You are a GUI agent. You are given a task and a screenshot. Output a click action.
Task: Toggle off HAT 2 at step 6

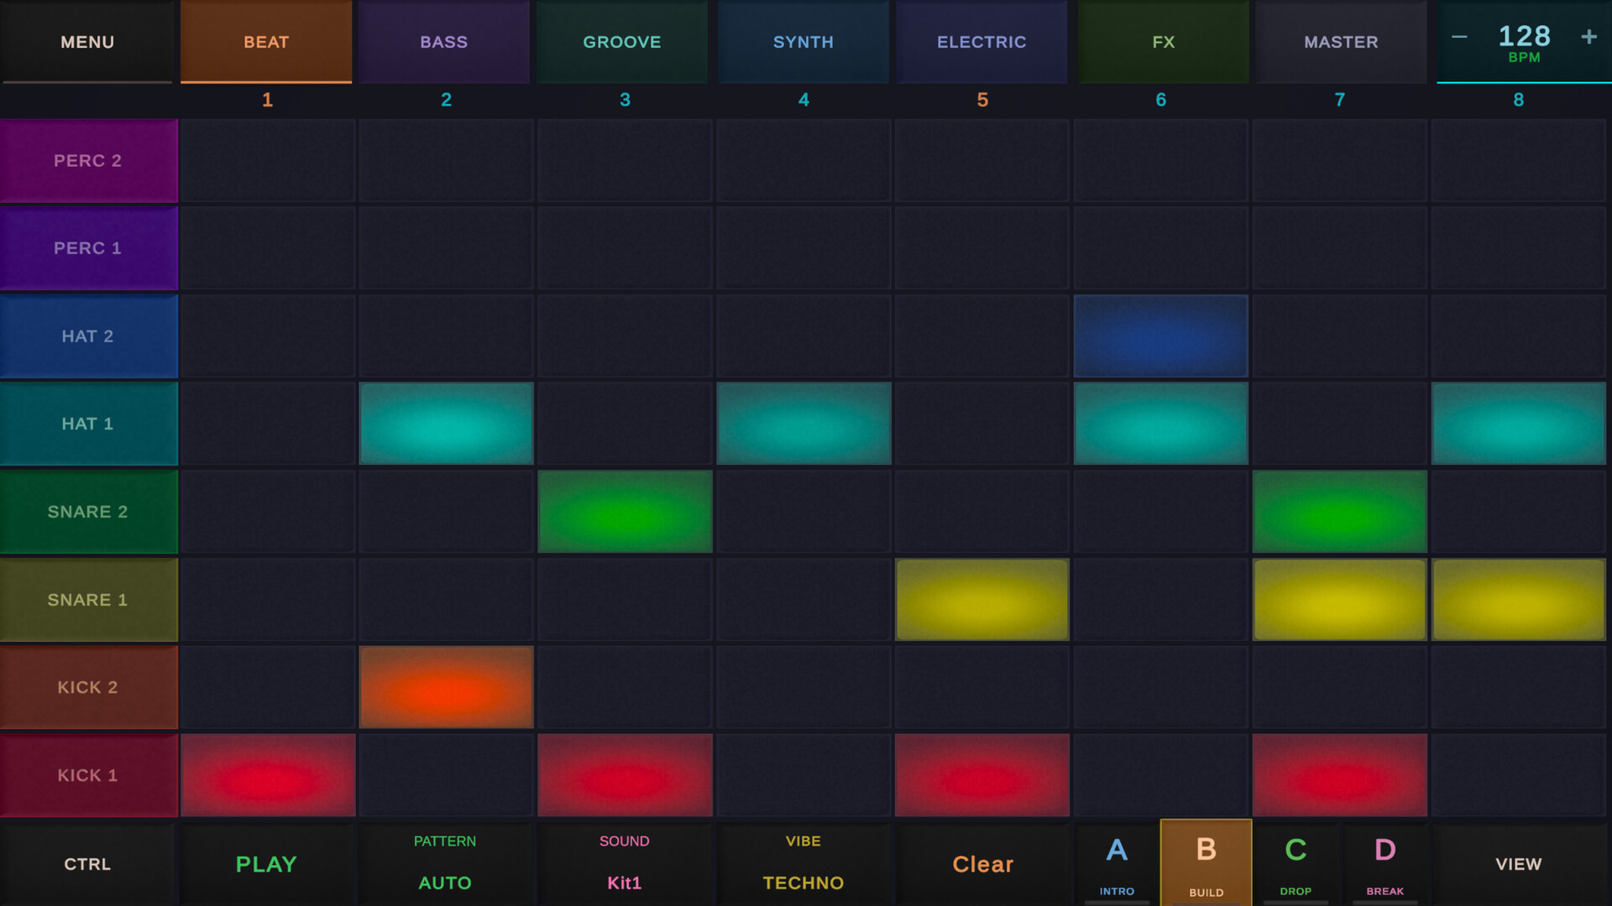[1161, 336]
